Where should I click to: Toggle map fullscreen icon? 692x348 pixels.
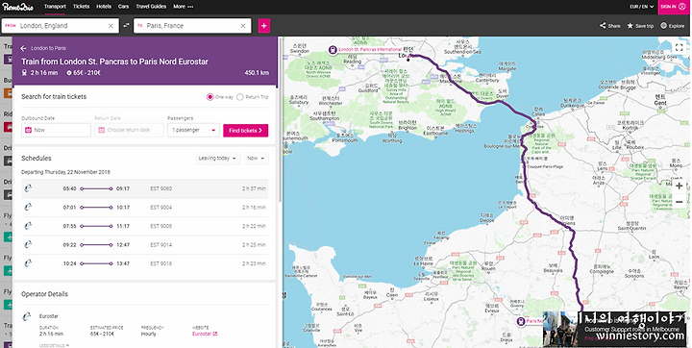pos(680,48)
